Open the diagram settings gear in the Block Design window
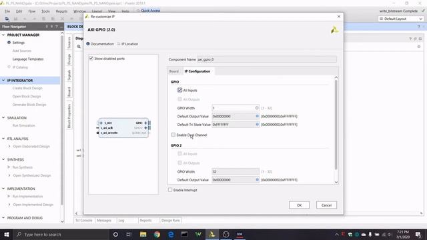 419,47
